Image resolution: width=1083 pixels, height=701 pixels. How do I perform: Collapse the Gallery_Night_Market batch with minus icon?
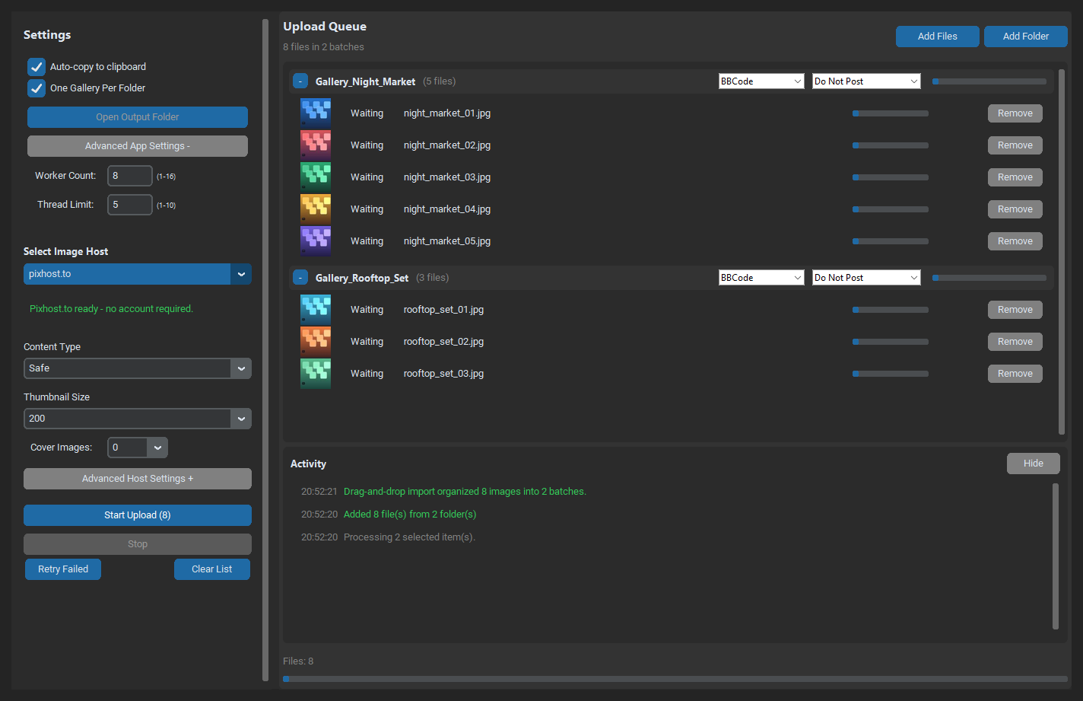click(x=300, y=81)
